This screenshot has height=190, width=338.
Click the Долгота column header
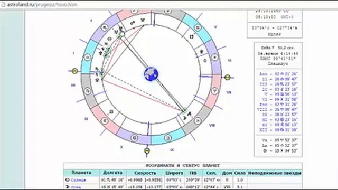[x=112, y=173]
